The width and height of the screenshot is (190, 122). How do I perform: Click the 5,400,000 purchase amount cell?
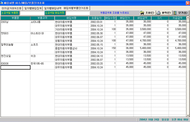[142, 48]
